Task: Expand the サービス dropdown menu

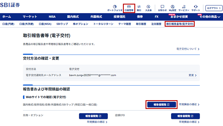Action: (x=184, y=8)
